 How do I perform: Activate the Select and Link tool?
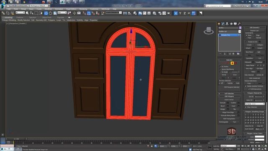pyautogui.click(x=3, y=13)
